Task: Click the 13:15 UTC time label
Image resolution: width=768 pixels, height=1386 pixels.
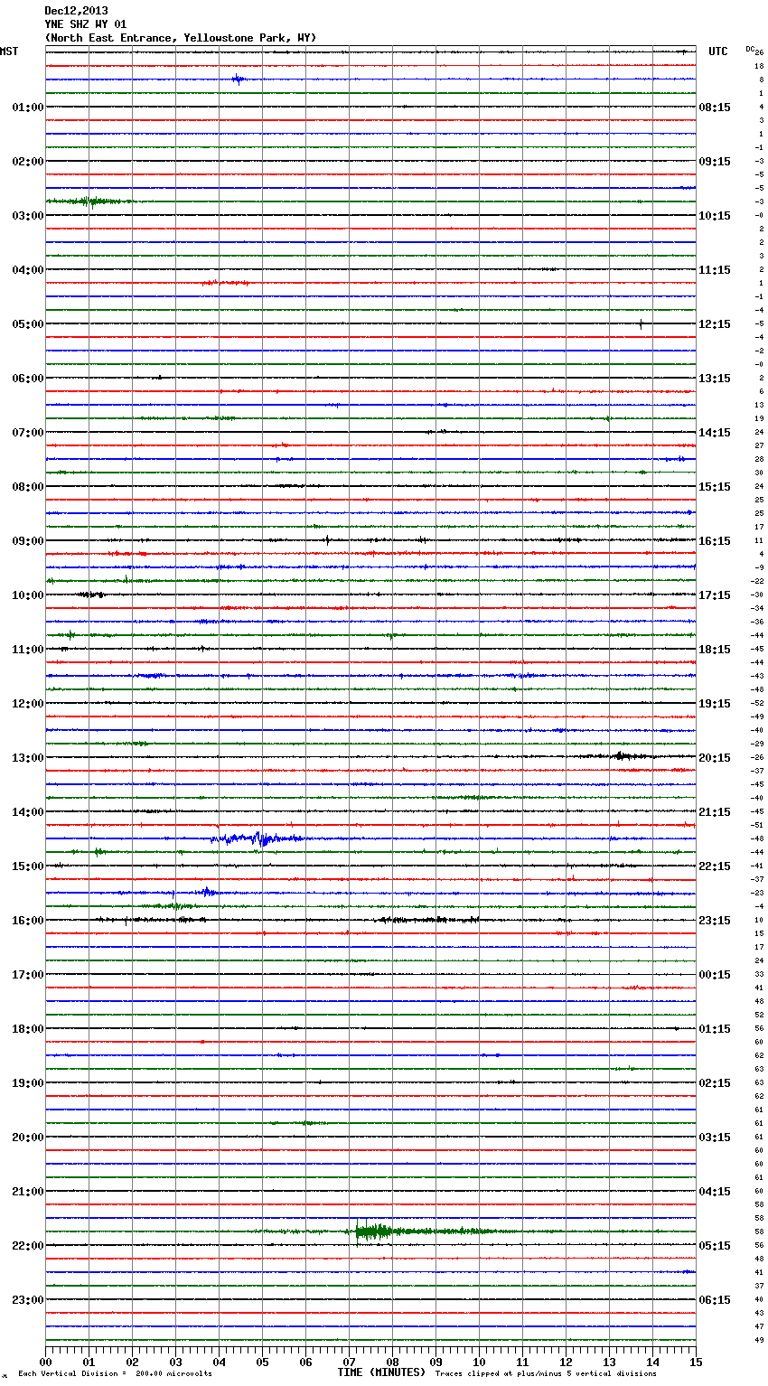Action: (x=715, y=379)
